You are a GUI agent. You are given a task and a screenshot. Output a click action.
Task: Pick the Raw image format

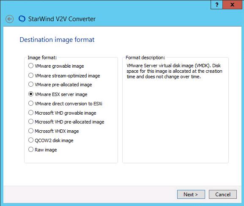click(x=43, y=150)
